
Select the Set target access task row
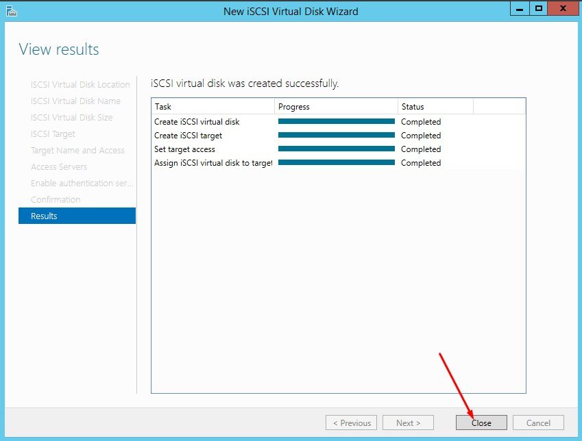click(185, 149)
